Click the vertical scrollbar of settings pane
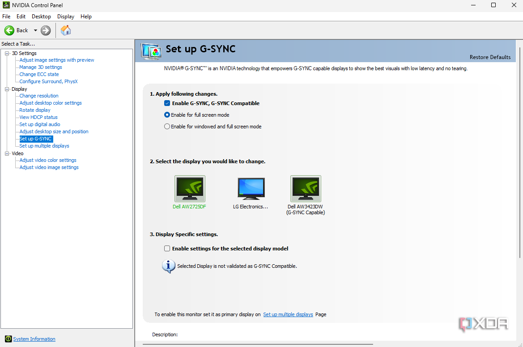Image resolution: width=523 pixels, height=347 pixels. pos(519,152)
